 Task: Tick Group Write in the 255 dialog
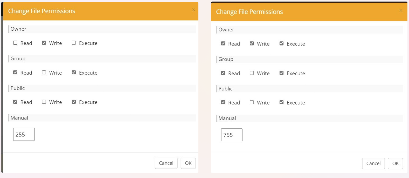pos(44,72)
